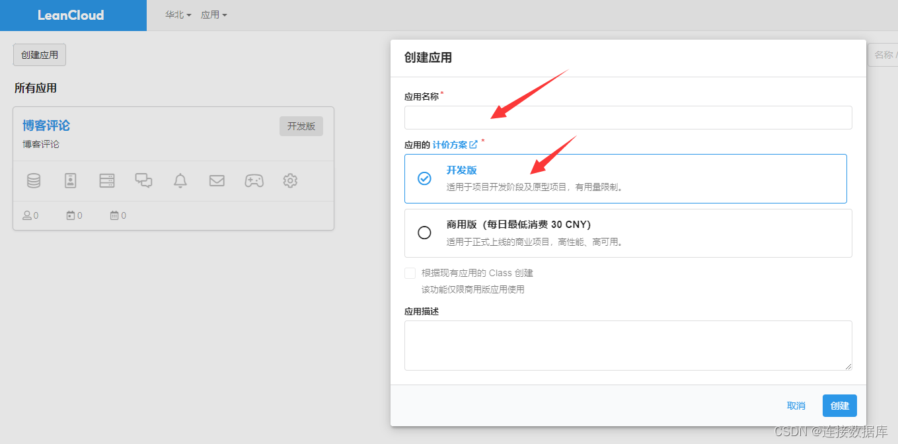Open the SMS envelope icon
This screenshot has width=898, height=444.
(217, 180)
